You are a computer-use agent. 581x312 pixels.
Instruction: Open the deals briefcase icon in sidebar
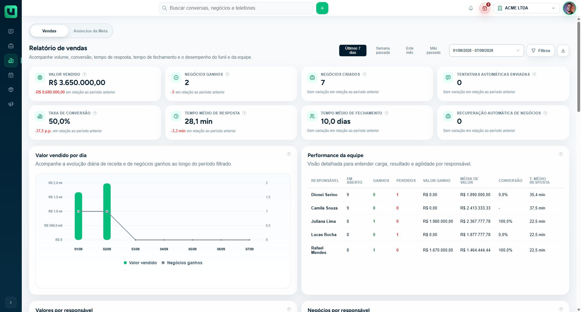click(11, 46)
